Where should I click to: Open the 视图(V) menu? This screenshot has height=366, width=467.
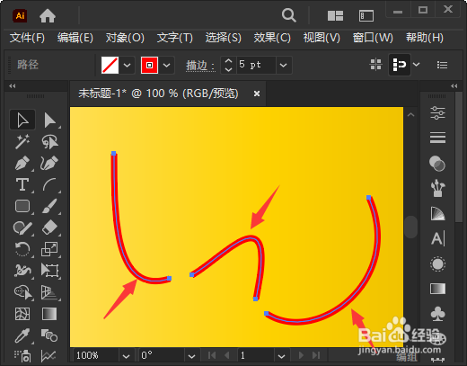322,38
